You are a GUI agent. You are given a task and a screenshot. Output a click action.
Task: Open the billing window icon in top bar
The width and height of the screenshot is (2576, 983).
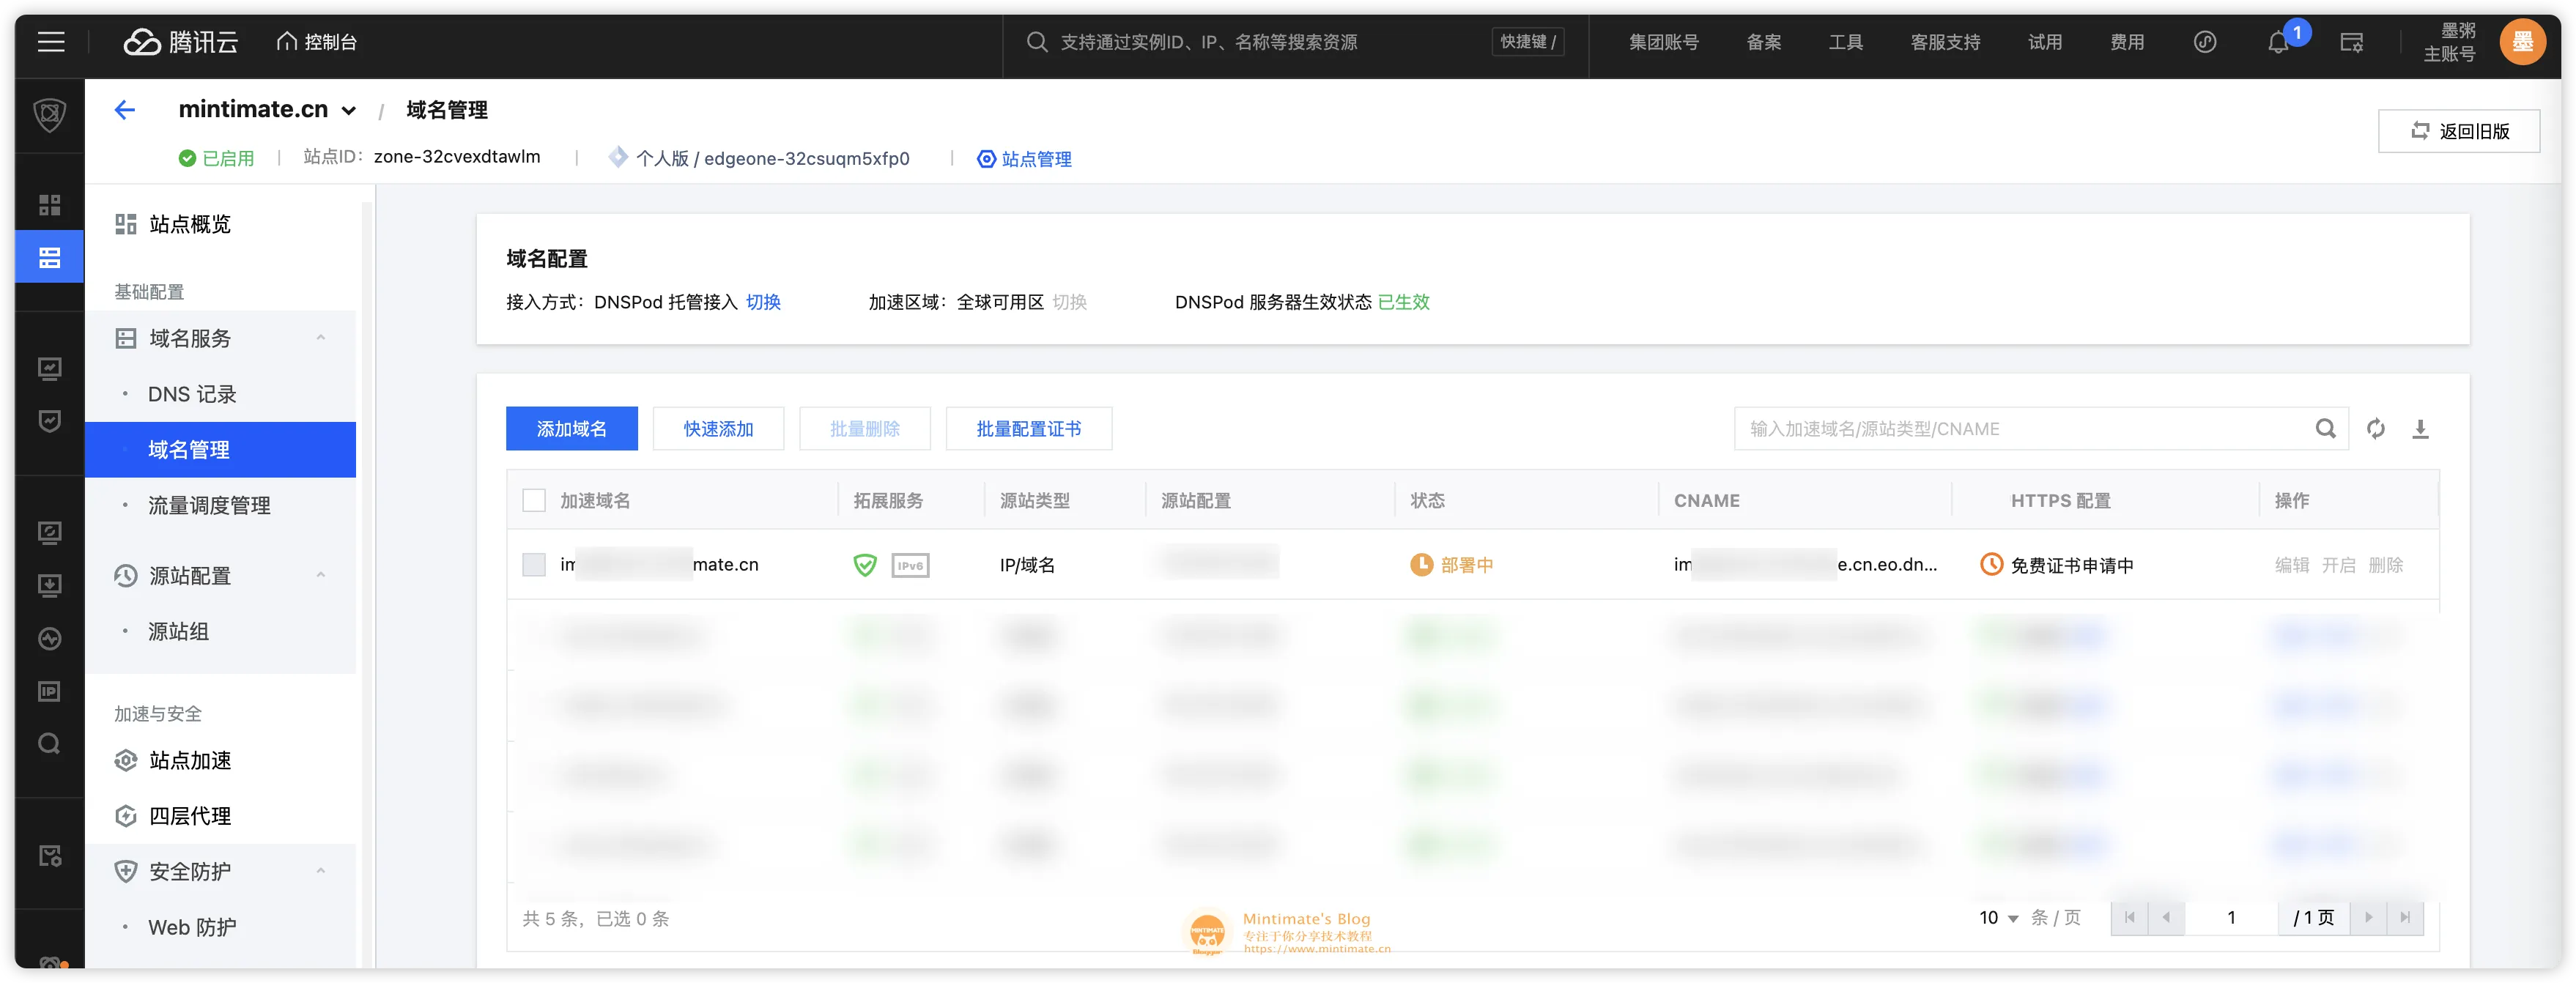2351,43
